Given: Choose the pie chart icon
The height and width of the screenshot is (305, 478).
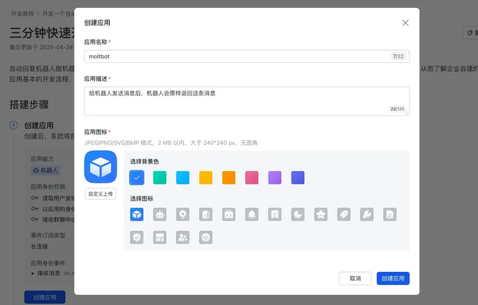Looking at the screenshot, I should [x=298, y=214].
